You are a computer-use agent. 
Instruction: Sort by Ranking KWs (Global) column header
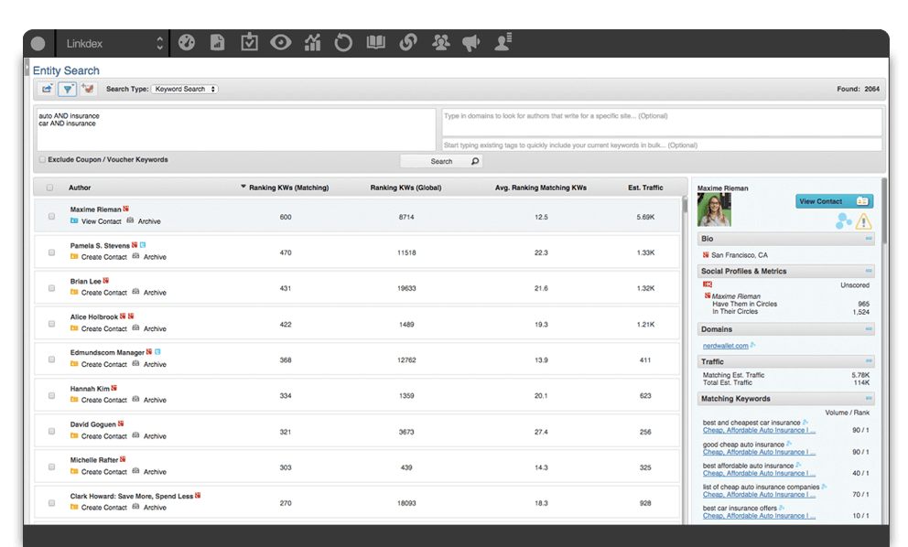(x=405, y=188)
